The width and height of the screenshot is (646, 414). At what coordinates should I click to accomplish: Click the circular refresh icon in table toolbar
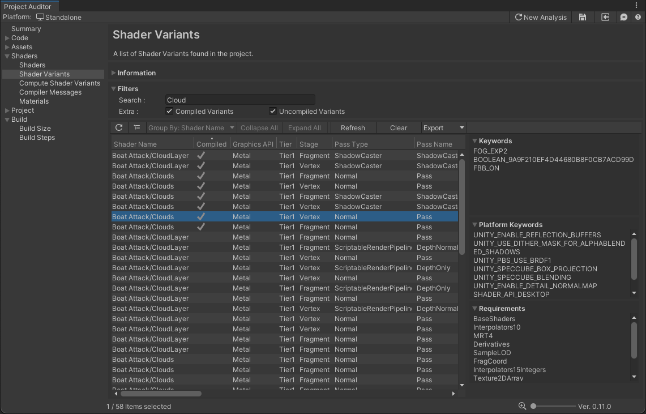pos(119,128)
